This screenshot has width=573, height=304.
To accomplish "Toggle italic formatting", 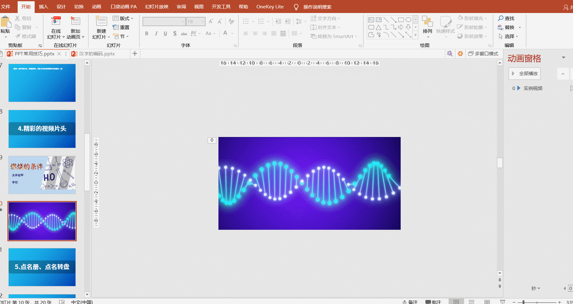I will coord(156,33).
